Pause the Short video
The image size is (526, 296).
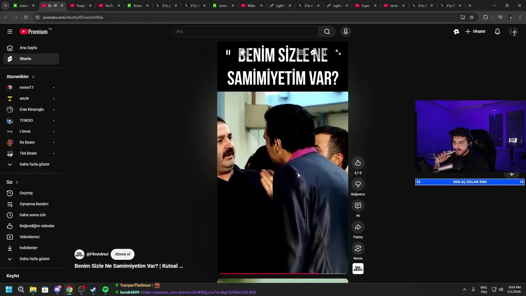point(228,52)
